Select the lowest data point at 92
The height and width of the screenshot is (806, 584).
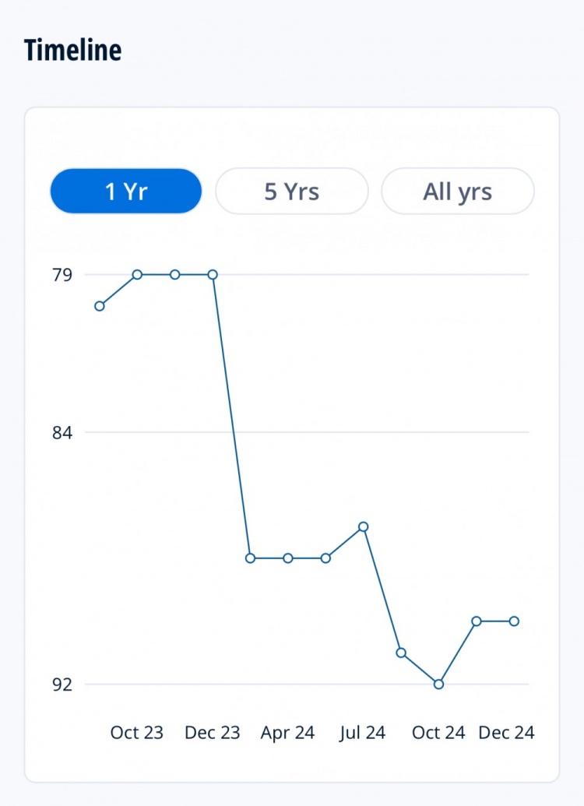coord(438,684)
